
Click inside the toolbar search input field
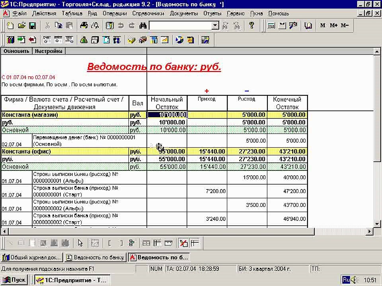click(180, 25)
